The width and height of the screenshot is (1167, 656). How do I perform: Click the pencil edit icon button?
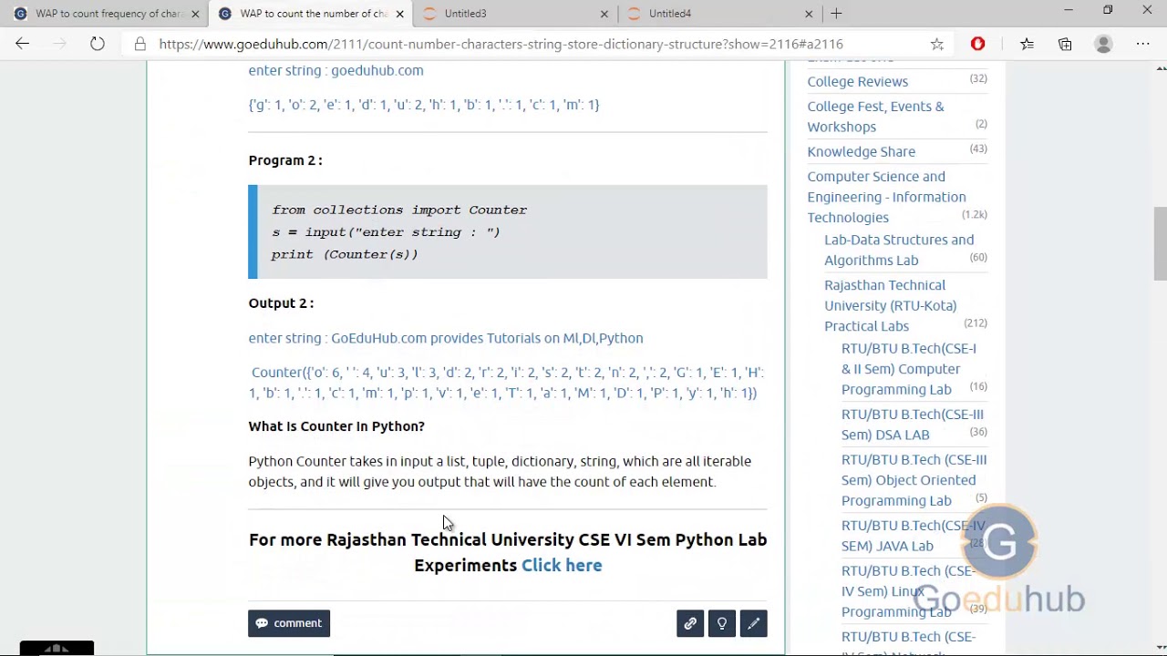754,623
